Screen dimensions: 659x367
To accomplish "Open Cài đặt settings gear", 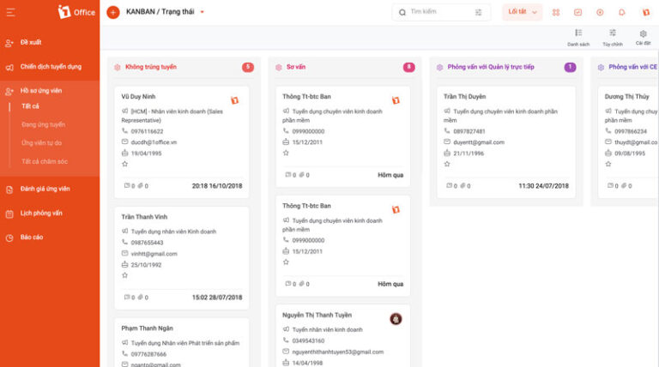I will tap(643, 37).
